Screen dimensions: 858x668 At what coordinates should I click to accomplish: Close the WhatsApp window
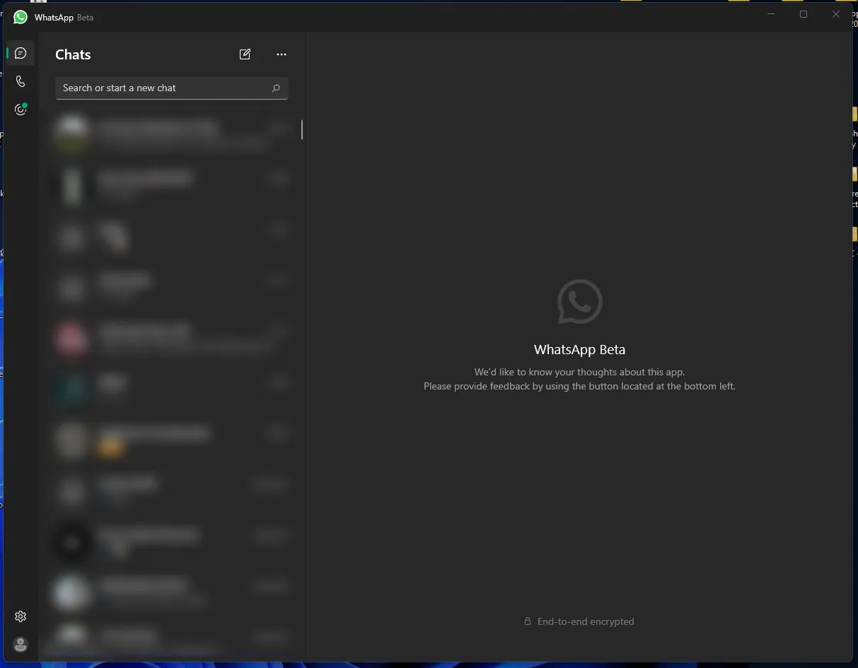pos(836,14)
